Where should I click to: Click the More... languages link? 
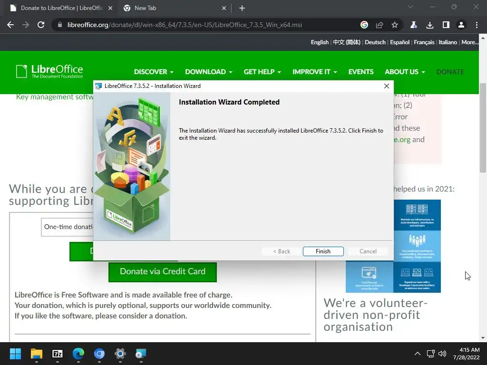(x=470, y=42)
